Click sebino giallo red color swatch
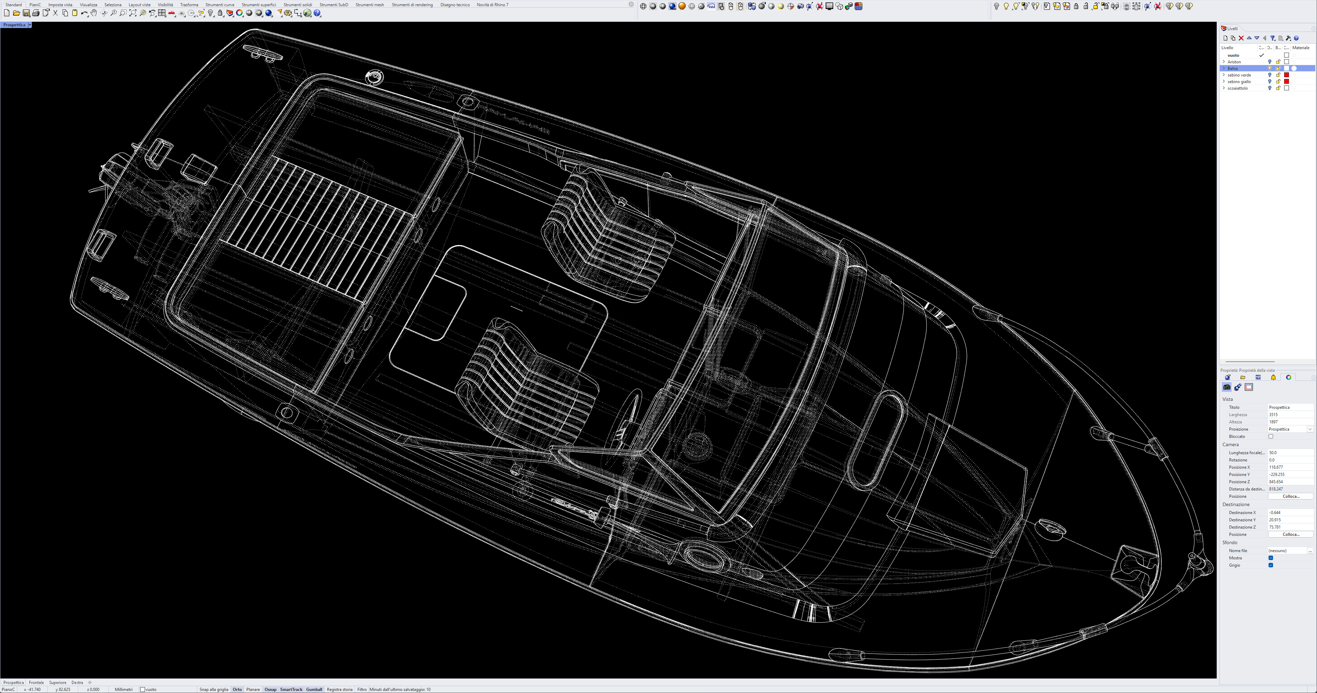Image resolution: width=1317 pixels, height=693 pixels. pyautogui.click(x=1287, y=82)
